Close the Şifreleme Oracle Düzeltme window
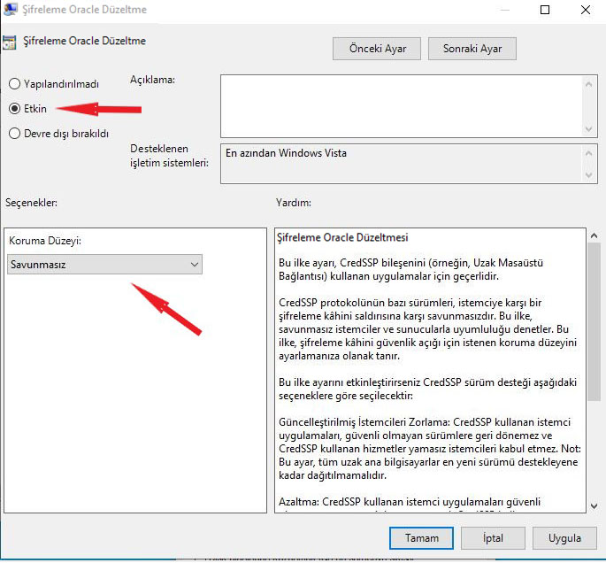The width and height of the screenshot is (606, 563). pos(586,10)
